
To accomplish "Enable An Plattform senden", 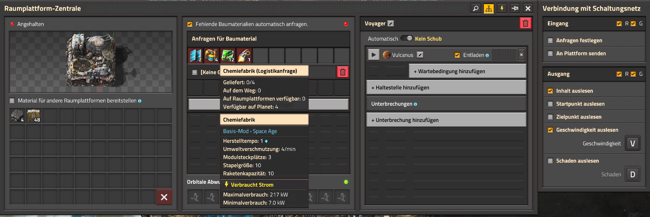I will point(550,53).
